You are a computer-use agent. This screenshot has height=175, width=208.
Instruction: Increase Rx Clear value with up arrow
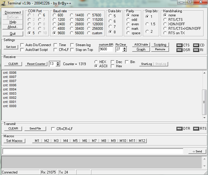click(125, 48)
